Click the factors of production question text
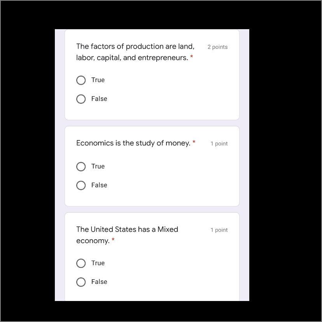322x322 pixels. 135,52
